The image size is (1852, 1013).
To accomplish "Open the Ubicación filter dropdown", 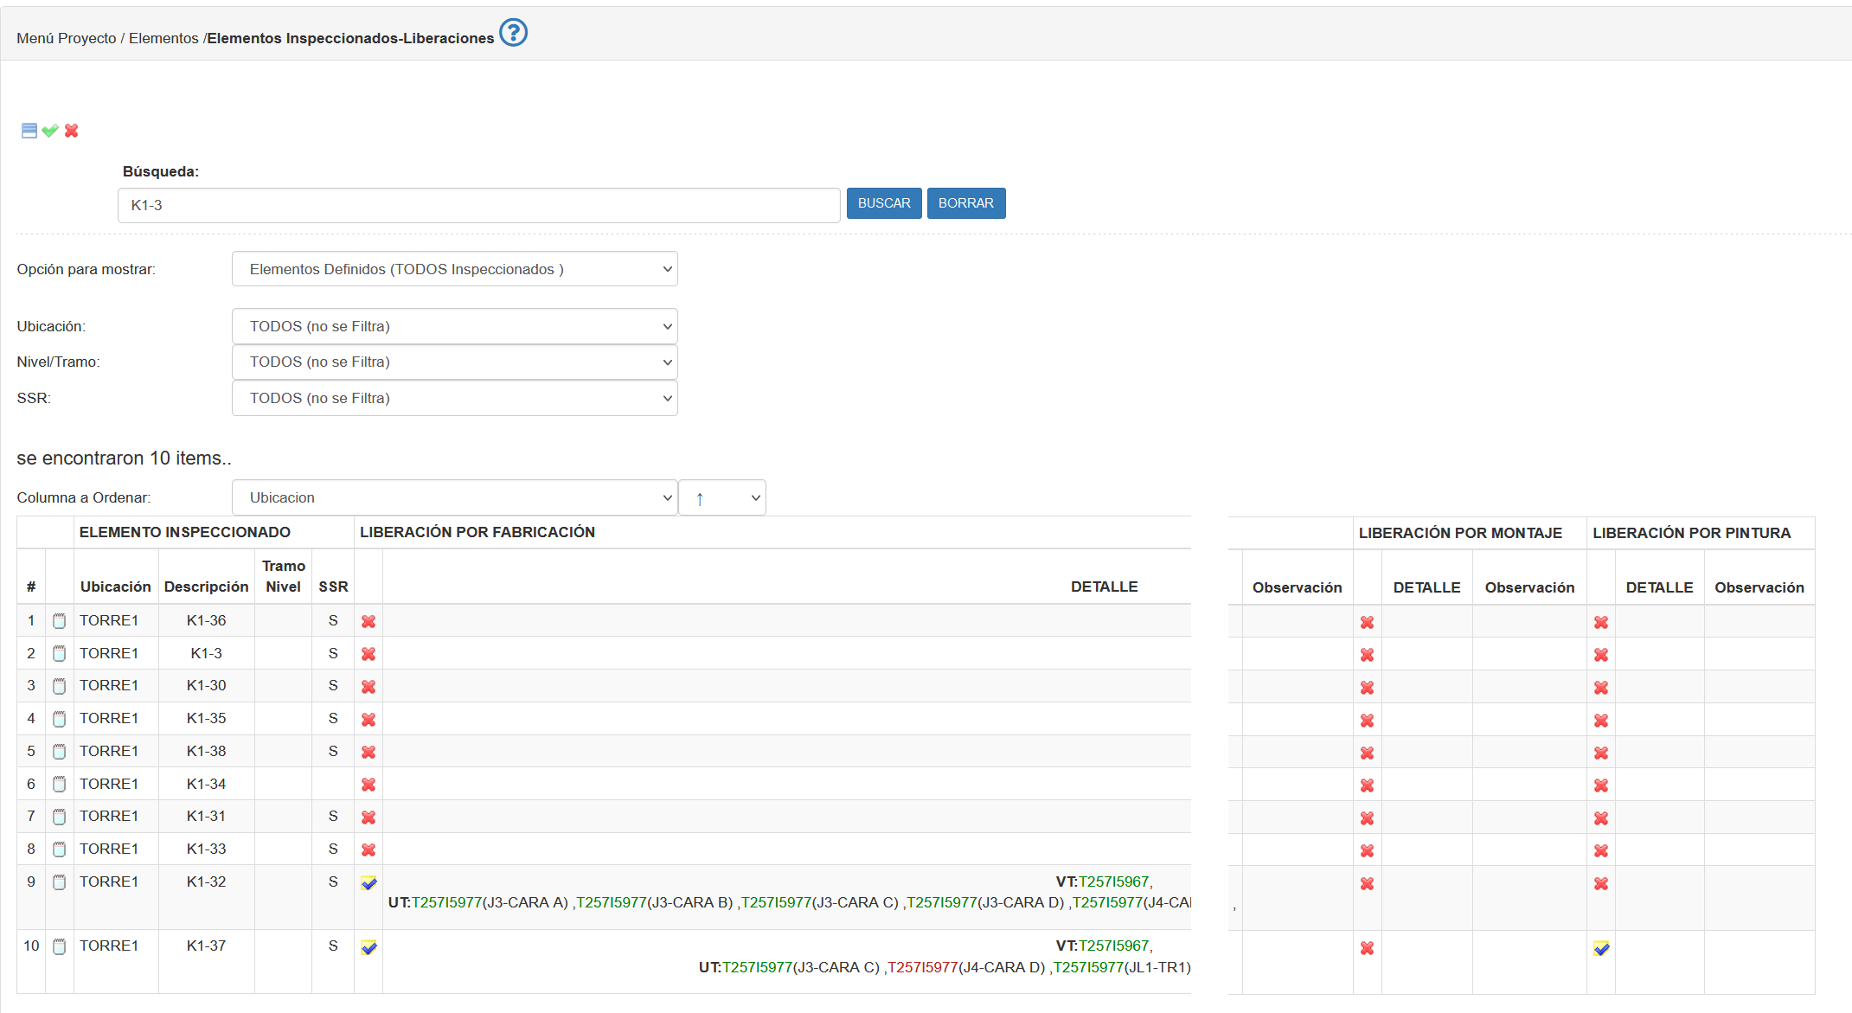I will [454, 326].
